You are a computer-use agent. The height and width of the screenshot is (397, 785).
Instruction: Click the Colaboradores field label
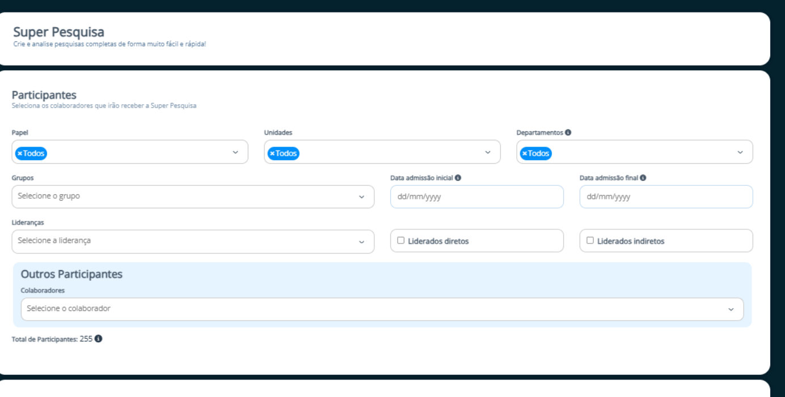point(43,291)
